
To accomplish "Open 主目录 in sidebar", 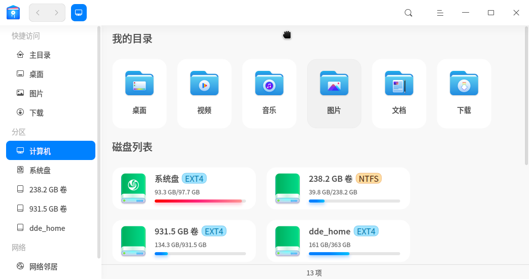I will pyautogui.click(x=51, y=55).
